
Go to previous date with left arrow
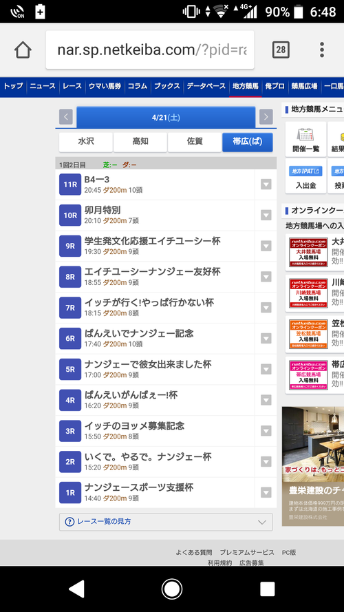tap(66, 117)
